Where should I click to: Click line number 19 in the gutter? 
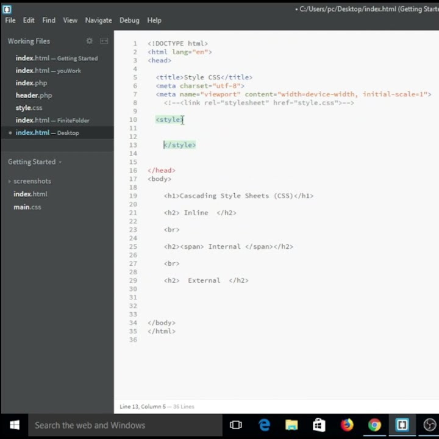133,196
